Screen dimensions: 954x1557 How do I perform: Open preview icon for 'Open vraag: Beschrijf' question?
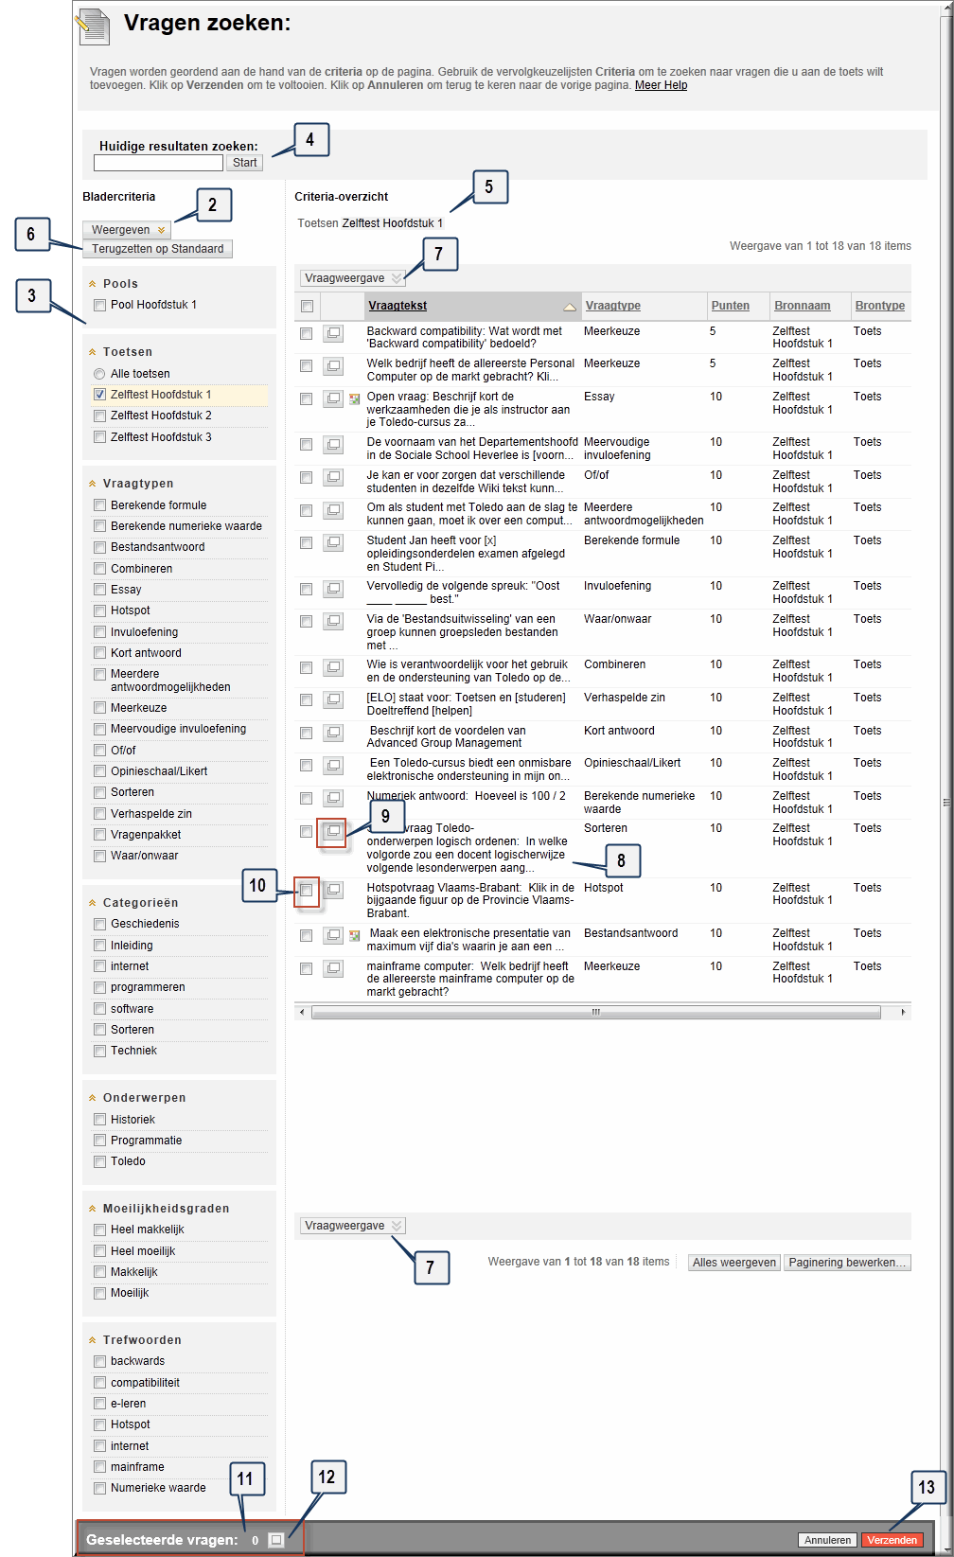tap(333, 398)
